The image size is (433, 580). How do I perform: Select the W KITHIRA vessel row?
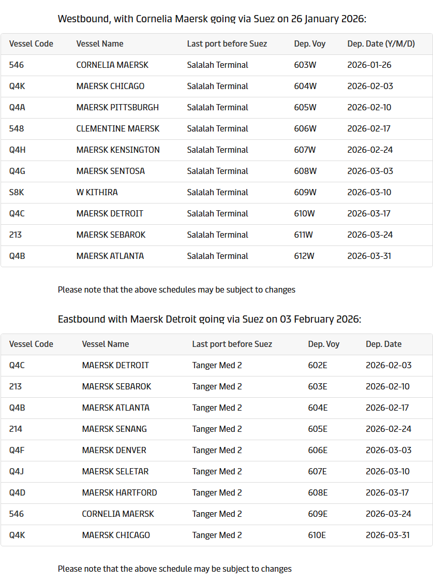(97, 192)
